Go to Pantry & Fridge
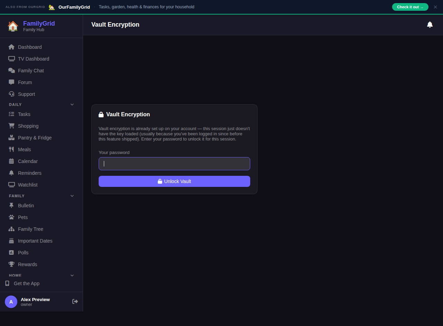This screenshot has height=326, width=443. [42, 138]
